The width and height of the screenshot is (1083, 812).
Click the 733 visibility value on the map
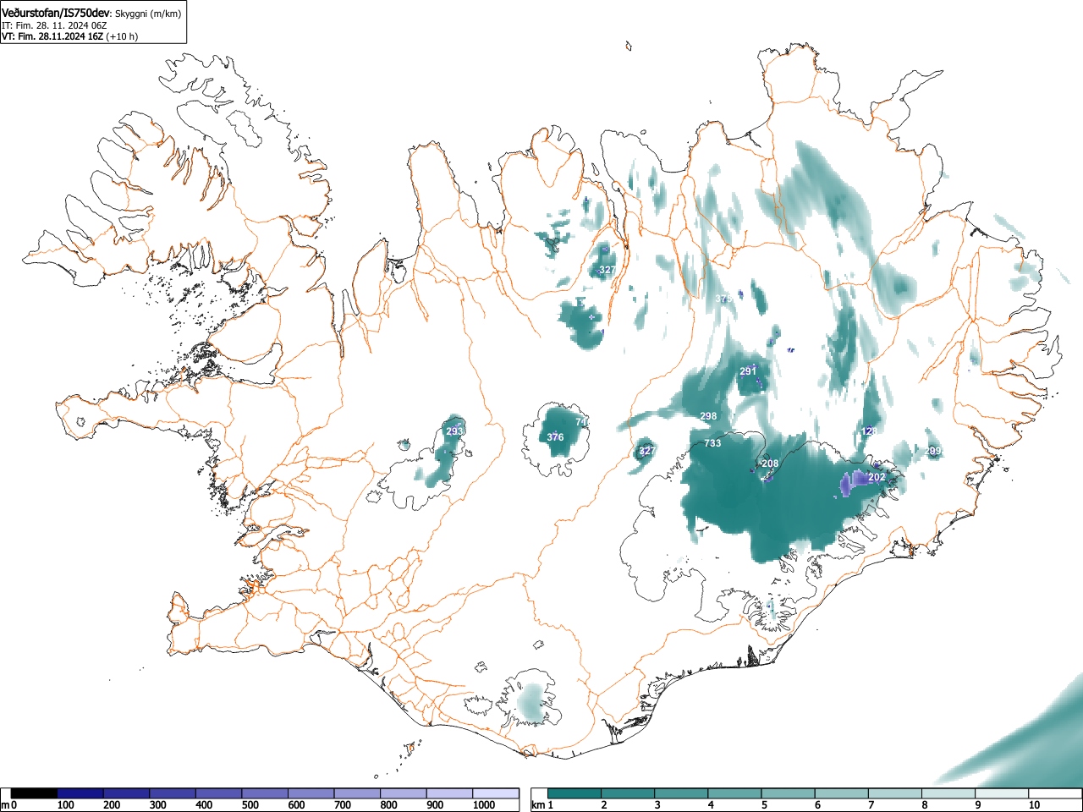(x=712, y=443)
